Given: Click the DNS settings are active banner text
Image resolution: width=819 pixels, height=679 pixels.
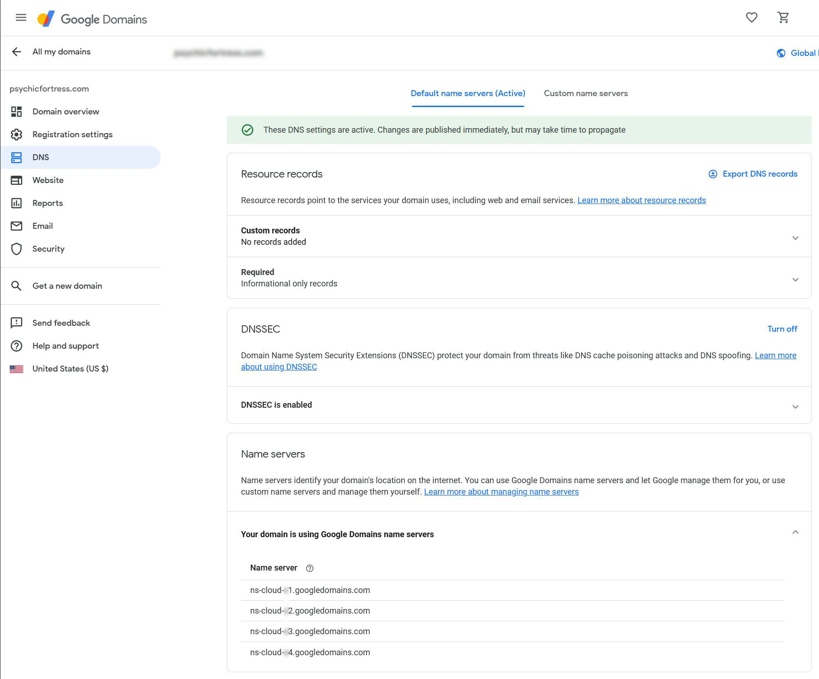Looking at the screenshot, I should click(x=444, y=130).
